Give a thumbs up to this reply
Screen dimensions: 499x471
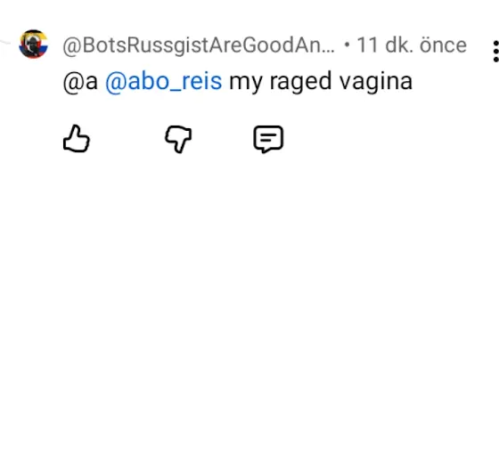click(x=77, y=139)
